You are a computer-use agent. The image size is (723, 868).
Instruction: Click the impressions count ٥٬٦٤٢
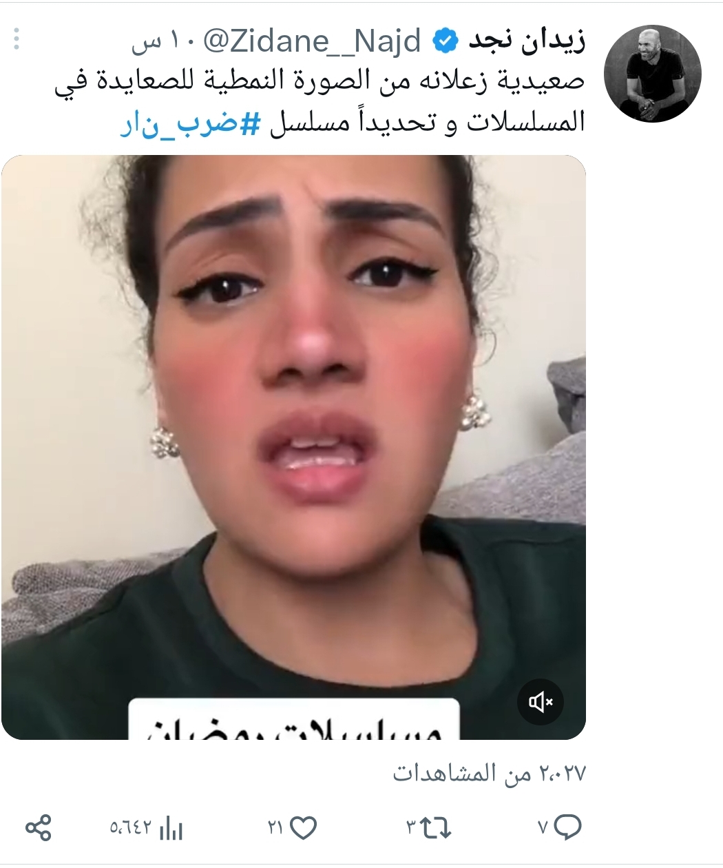[132, 827]
